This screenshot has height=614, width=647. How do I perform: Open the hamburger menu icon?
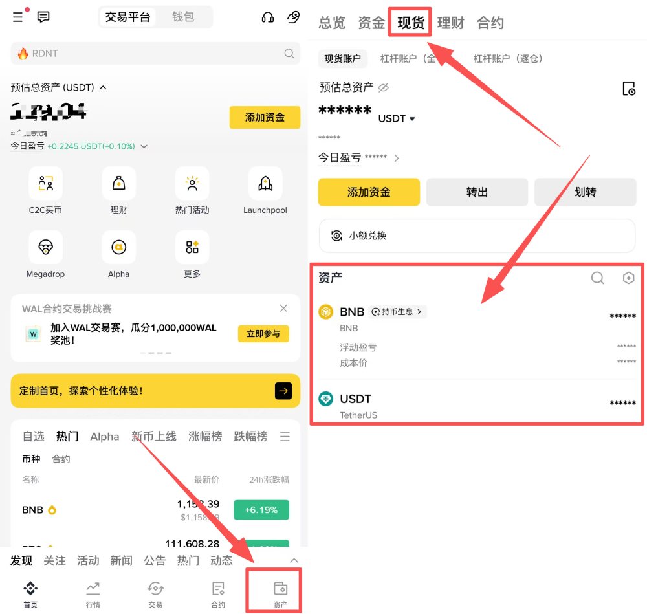[x=17, y=17]
